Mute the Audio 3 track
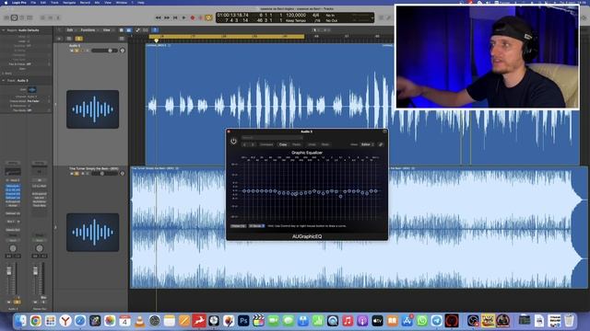The width and height of the screenshot is (590, 331). pos(72,51)
